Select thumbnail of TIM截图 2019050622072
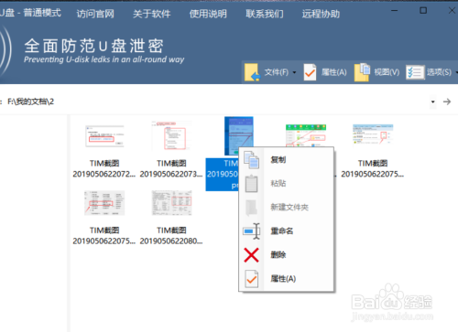Image resolution: width=458 pixels, height=332 pixels. [x=104, y=136]
